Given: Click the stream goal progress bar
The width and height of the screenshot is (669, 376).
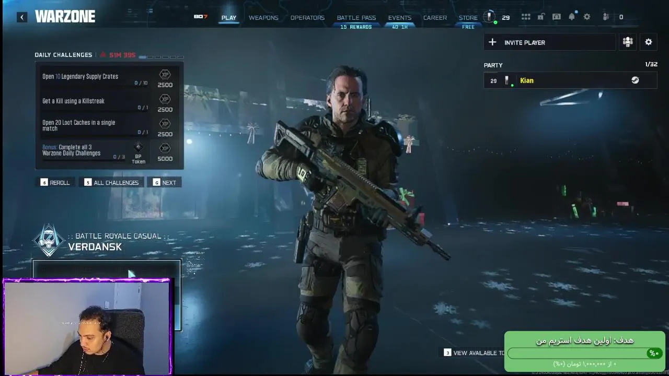Looking at the screenshot, I should click(x=584, y=354).
